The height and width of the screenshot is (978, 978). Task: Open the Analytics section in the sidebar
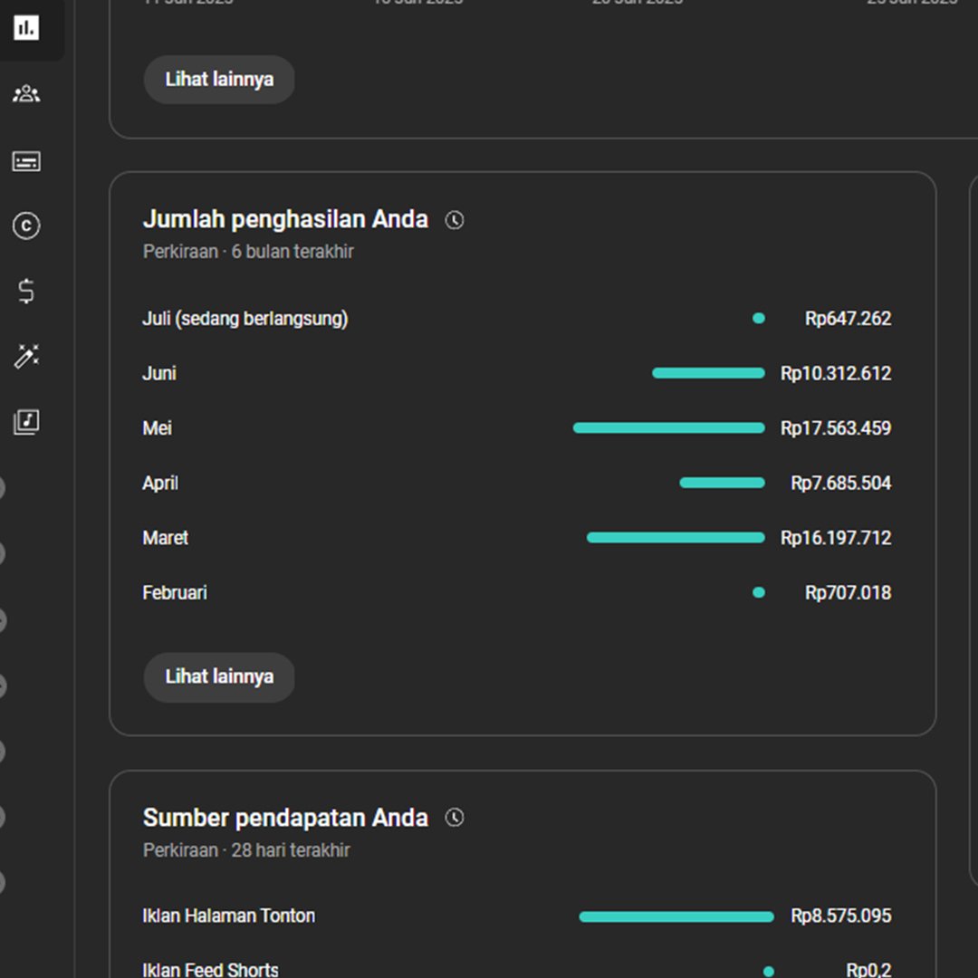[x=25, y=27]
